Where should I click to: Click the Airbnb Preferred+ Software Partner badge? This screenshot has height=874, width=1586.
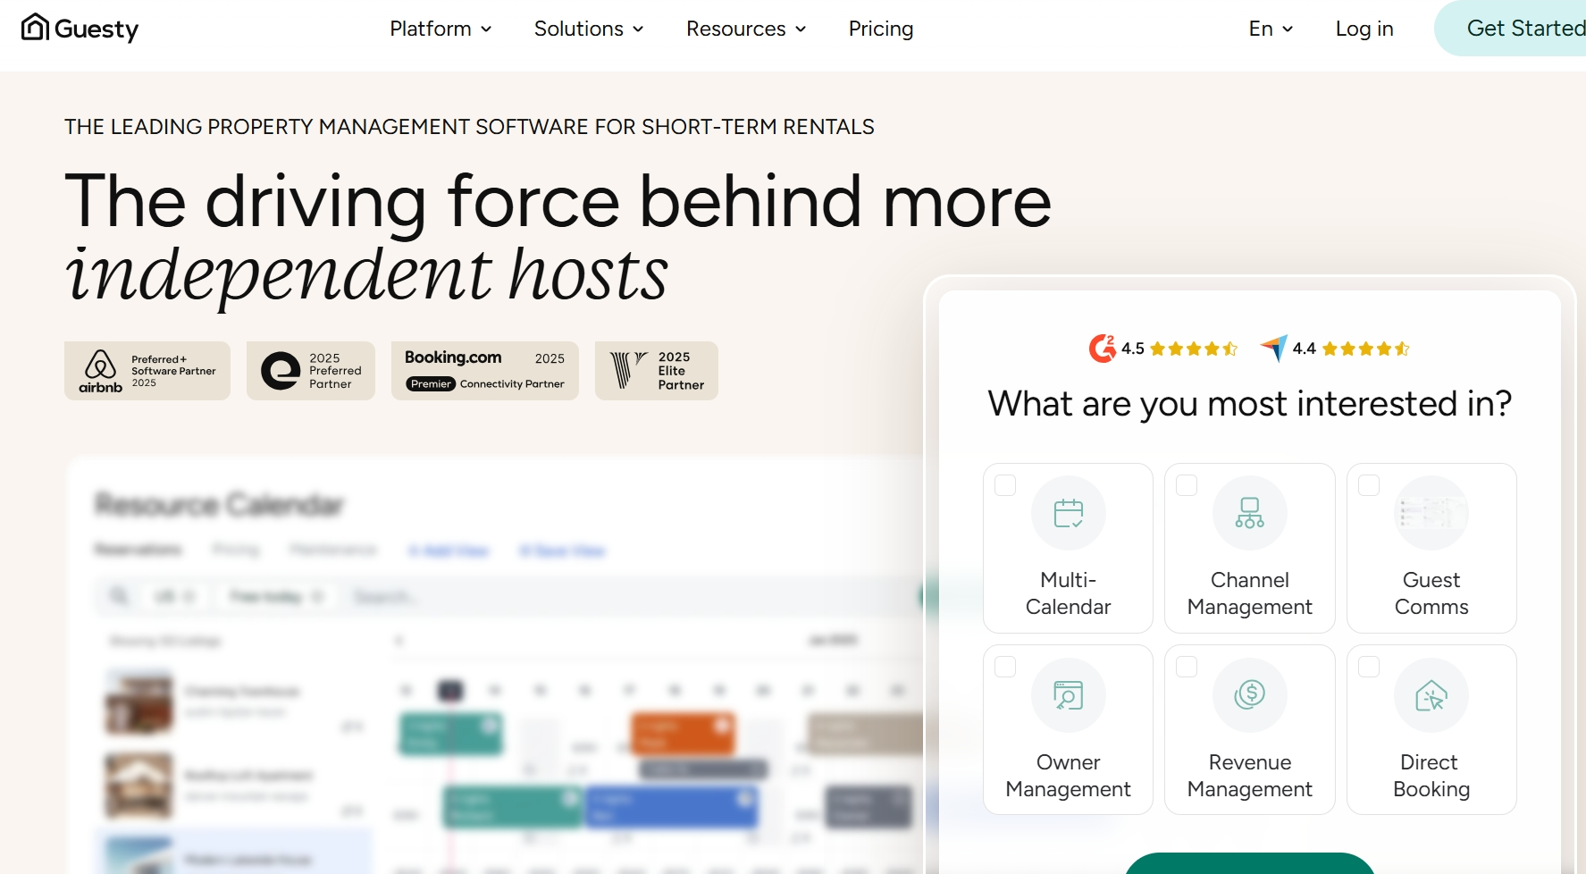tap(147, 371)
